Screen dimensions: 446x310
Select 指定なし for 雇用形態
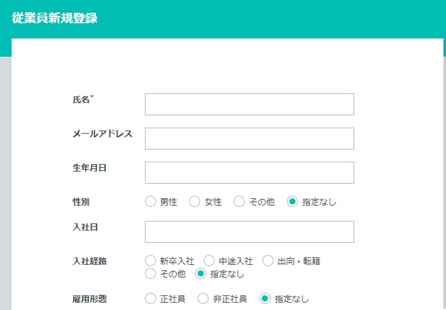tap(265, 299)
